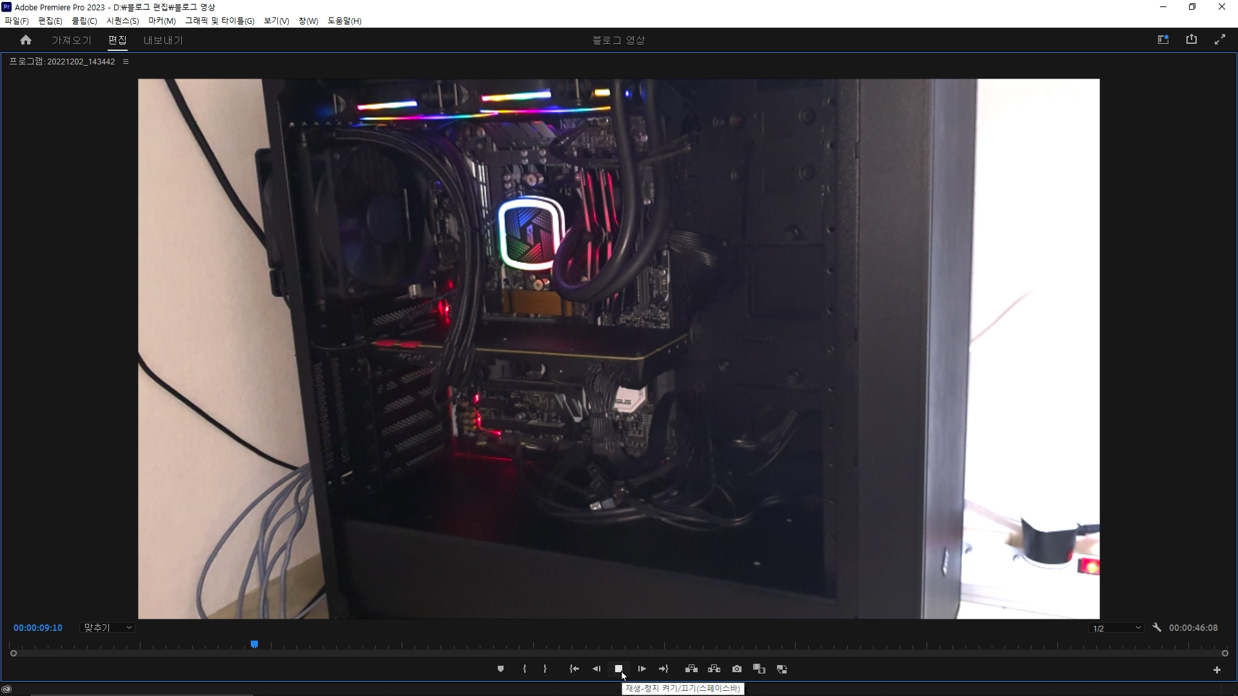Export frame with camera icon

tap(737, 669)
